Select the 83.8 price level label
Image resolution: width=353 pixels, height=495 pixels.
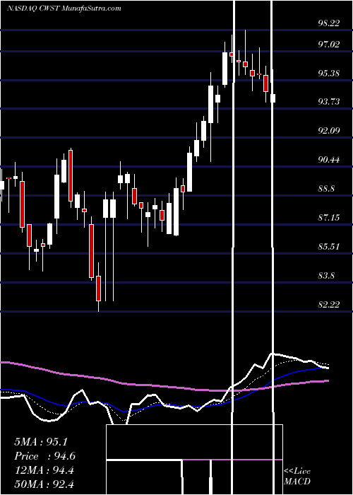coord(327,276)
